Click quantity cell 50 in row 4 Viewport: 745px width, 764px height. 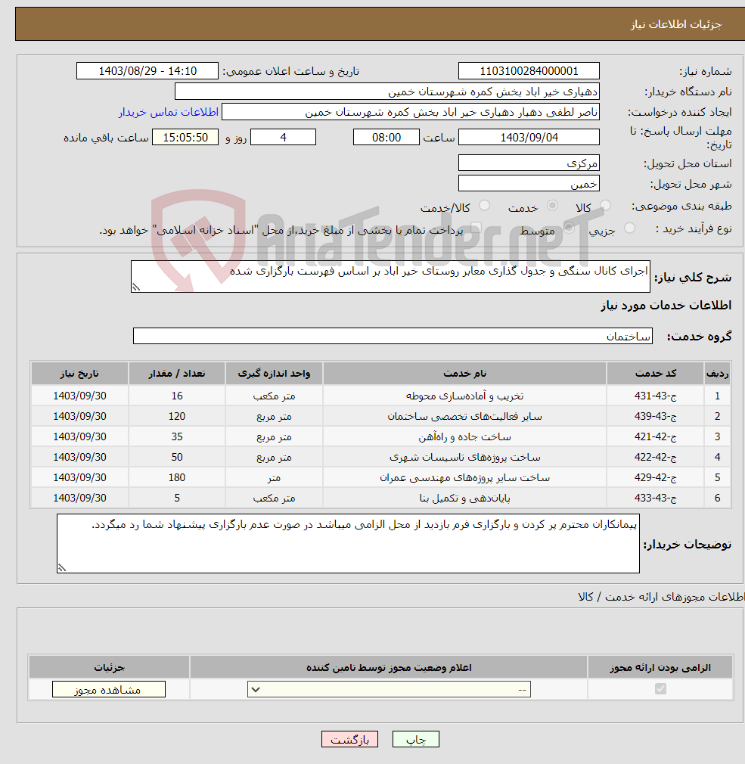tap(177, 457)
